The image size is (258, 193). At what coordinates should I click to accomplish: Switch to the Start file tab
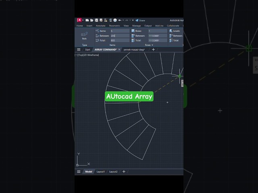click(x=87, y=49)
